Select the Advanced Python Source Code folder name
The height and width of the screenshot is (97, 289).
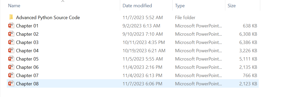point(48,18)
